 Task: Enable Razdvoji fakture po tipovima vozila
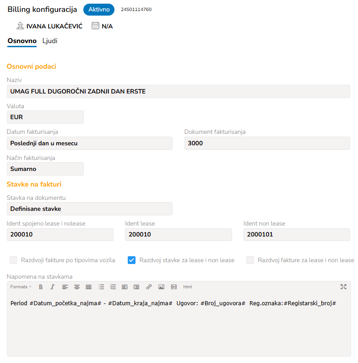click(13, 260)
